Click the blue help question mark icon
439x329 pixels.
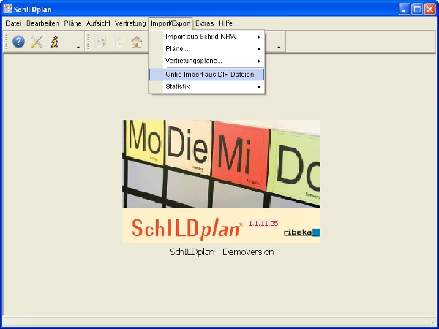tap(18, 42)
